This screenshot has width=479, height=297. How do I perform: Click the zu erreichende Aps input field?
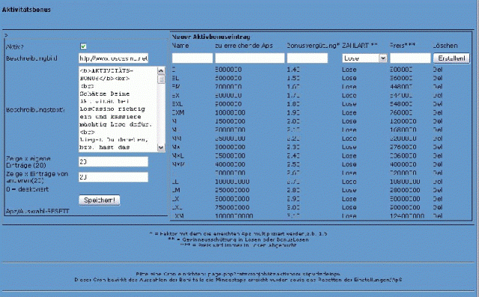point(249,58)
